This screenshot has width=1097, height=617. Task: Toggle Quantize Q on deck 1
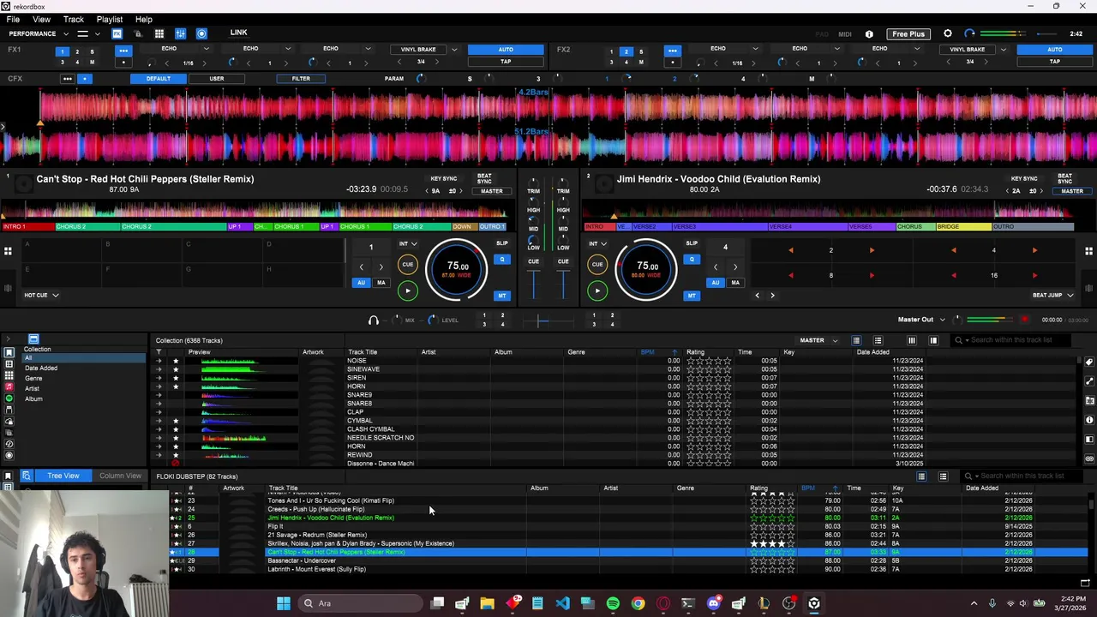click(502, 260)
